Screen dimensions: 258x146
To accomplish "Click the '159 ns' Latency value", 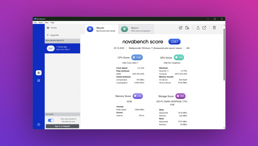I will click(141, 116).
